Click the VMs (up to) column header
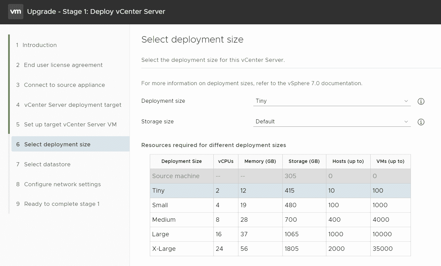The image size is (441, 266). pyautogui.click(x=390, y=161)
